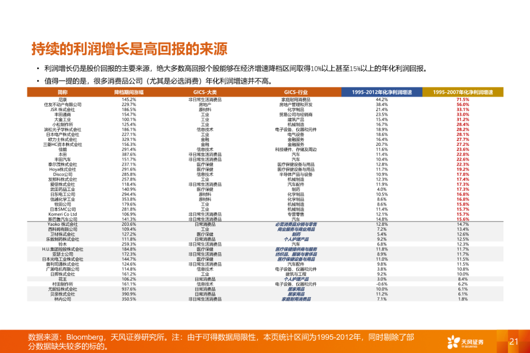Select the company 乐敦制药株式会社
This screenshot has height=353, width=530.
tap(62, 240)
